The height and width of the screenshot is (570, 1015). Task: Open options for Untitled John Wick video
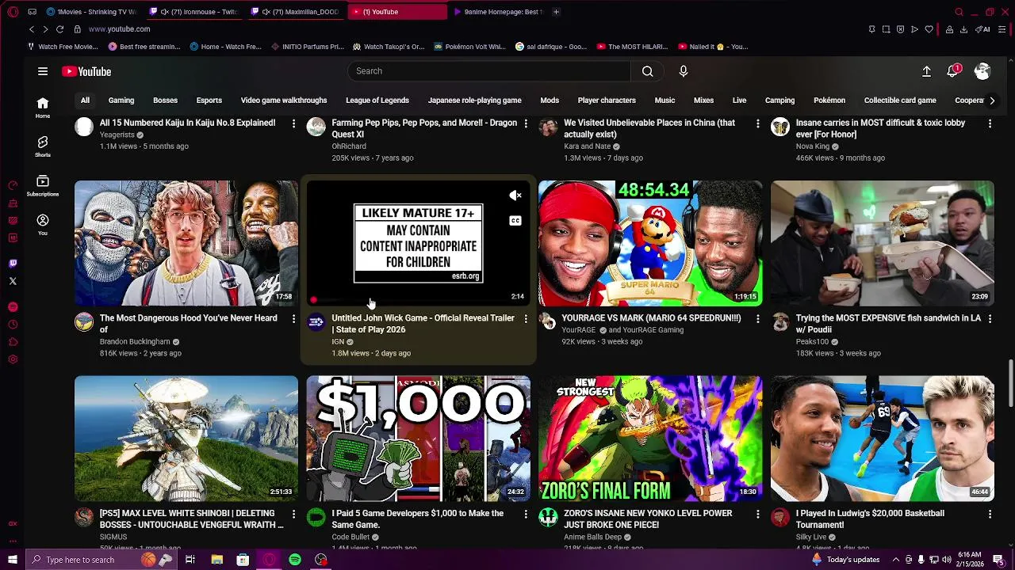[526, 318]
